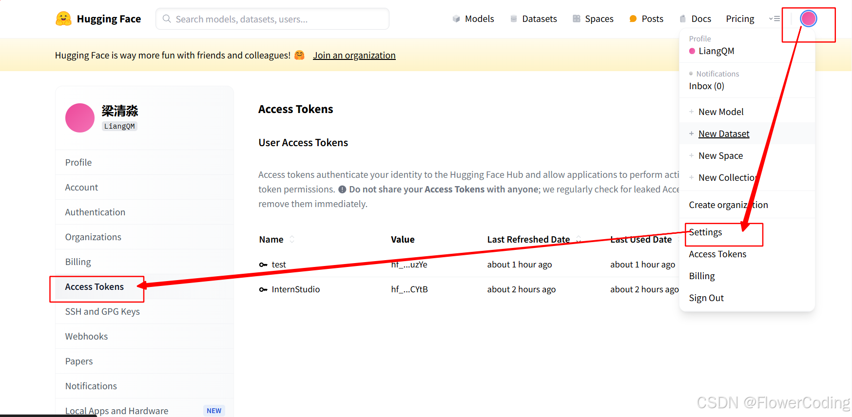Sign Out from the user menu
Image resolution: width=852 pixels, height=417 pixels.
click(x=747, y=298)
